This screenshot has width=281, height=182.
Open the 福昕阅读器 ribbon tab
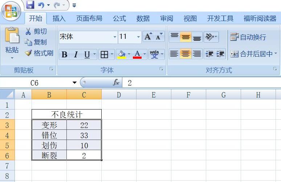tap(260, 18)
